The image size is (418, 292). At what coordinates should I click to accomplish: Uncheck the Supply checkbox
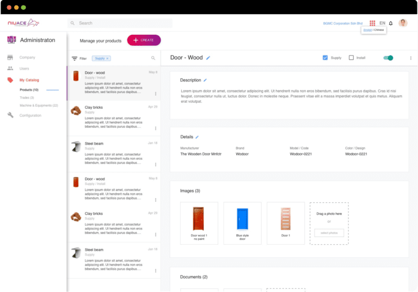tap(325, 58)
